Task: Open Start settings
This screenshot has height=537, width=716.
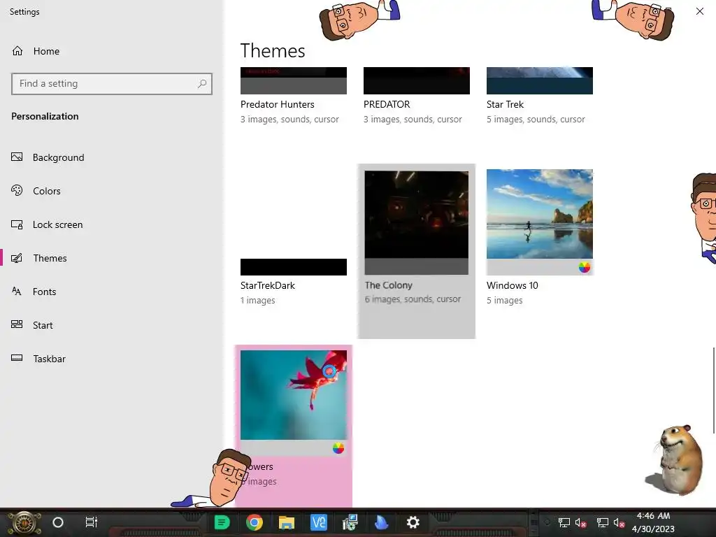Action: (x=43, y=325)
